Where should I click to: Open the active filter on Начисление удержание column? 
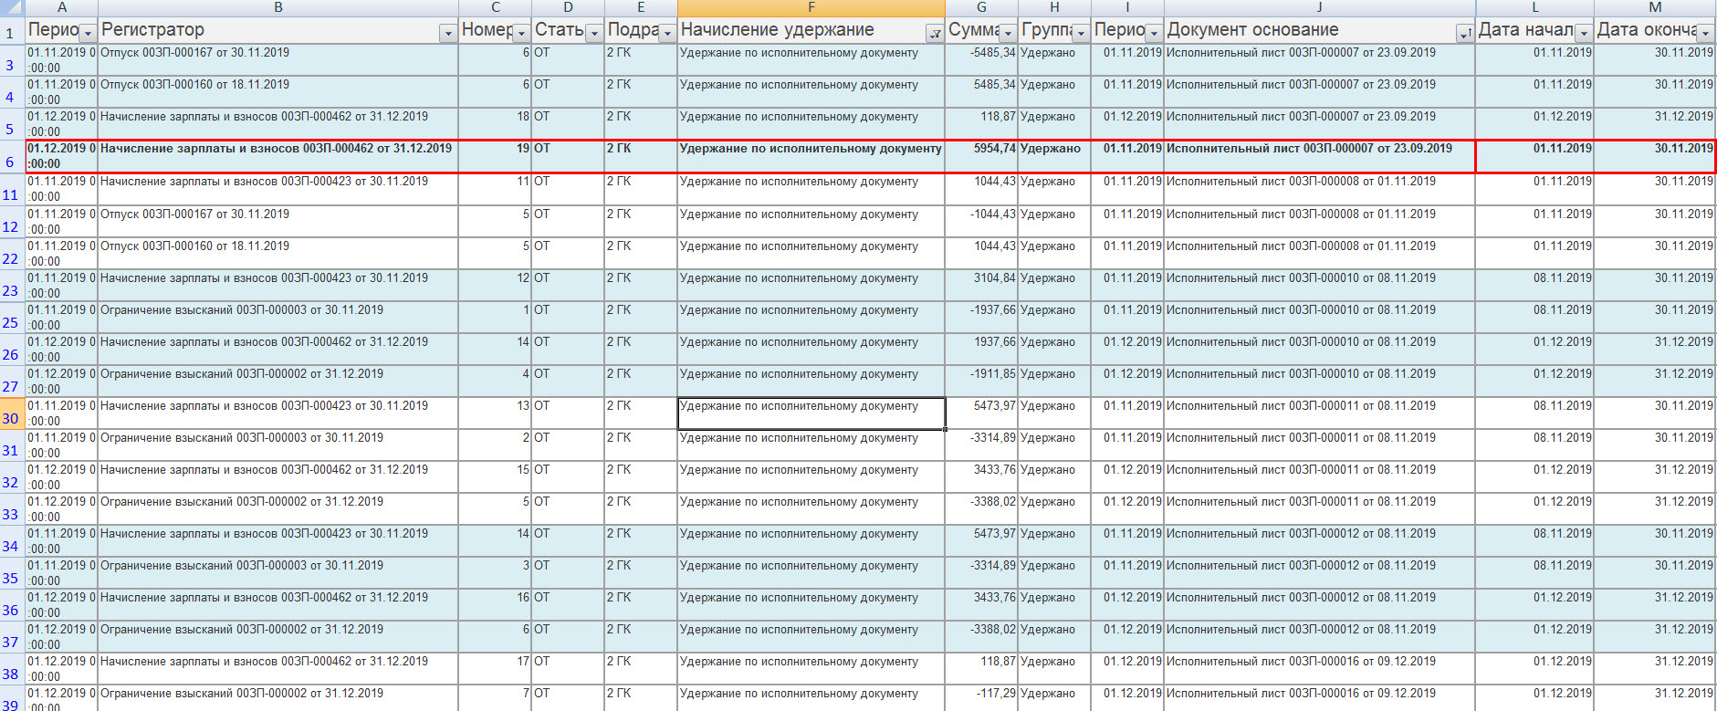pyautogui.click(x=936, y=34)
